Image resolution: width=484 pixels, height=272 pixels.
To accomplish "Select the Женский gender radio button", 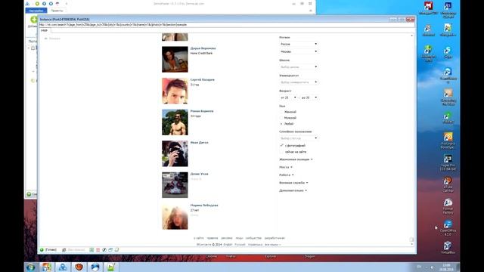I will 281,112.
